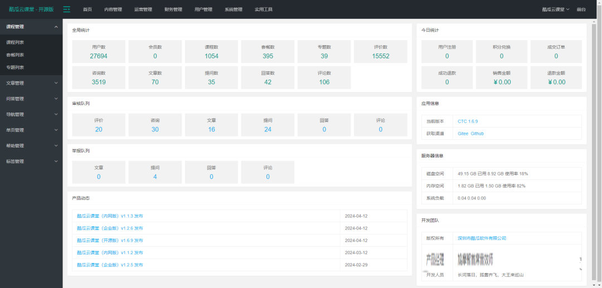Open the 酷瓜云课堂 user dropdown

[556, 9]
